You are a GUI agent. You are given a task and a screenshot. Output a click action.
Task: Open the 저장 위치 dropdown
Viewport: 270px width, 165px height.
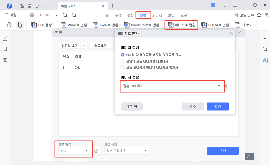(126, 151)
